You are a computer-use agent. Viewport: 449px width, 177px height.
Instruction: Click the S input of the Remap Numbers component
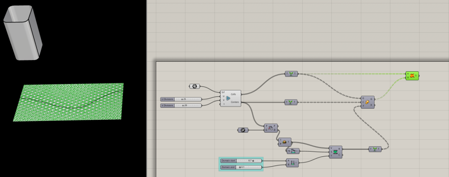[331, 152]
